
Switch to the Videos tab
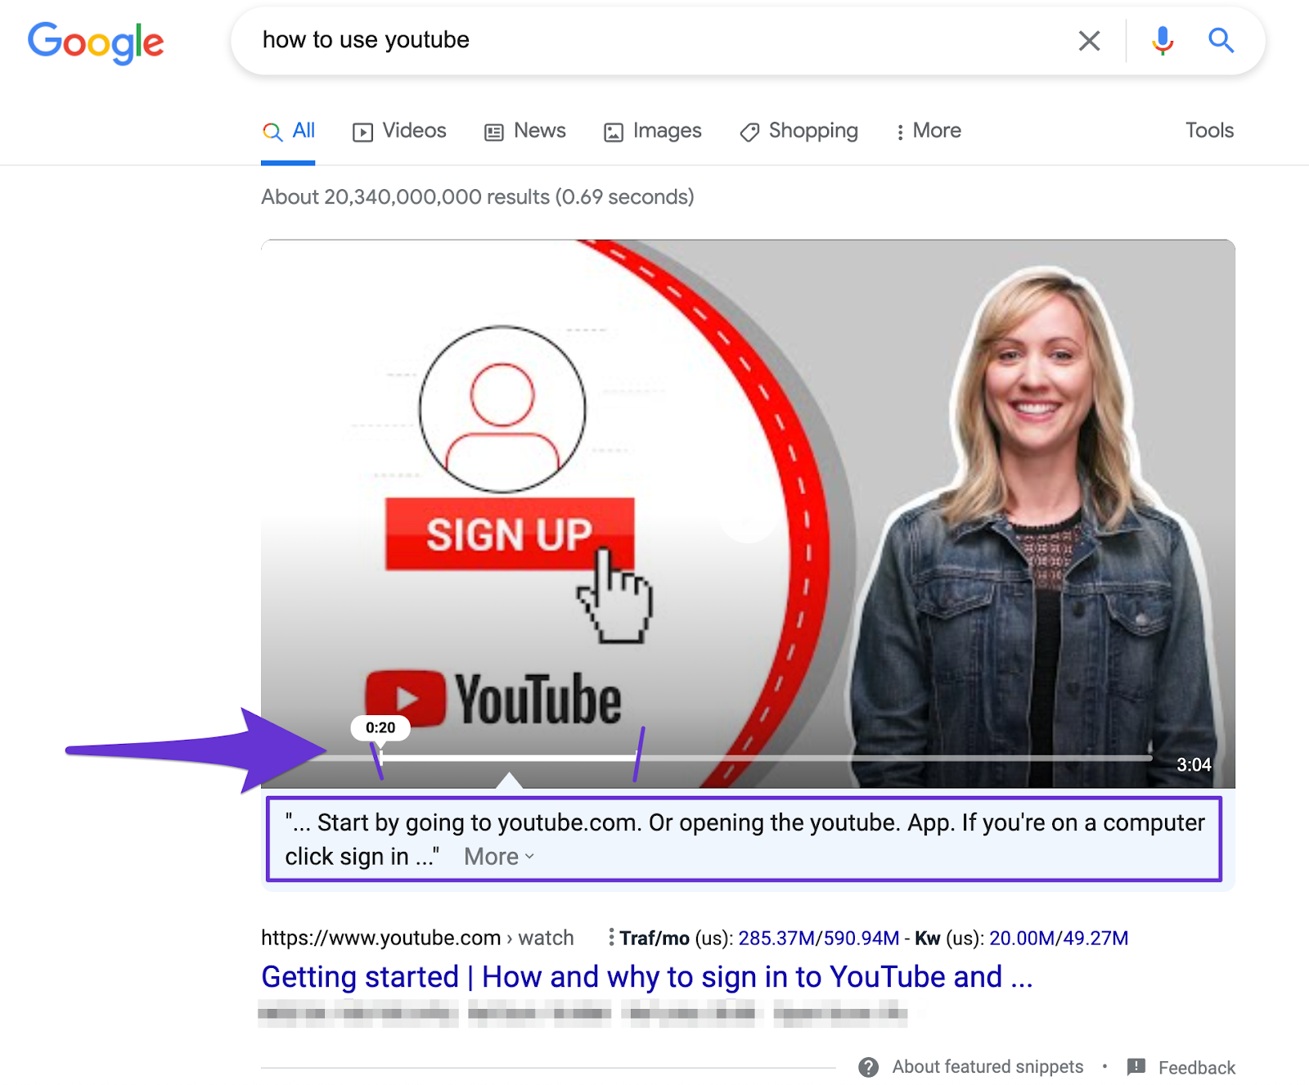click(399, 131)
